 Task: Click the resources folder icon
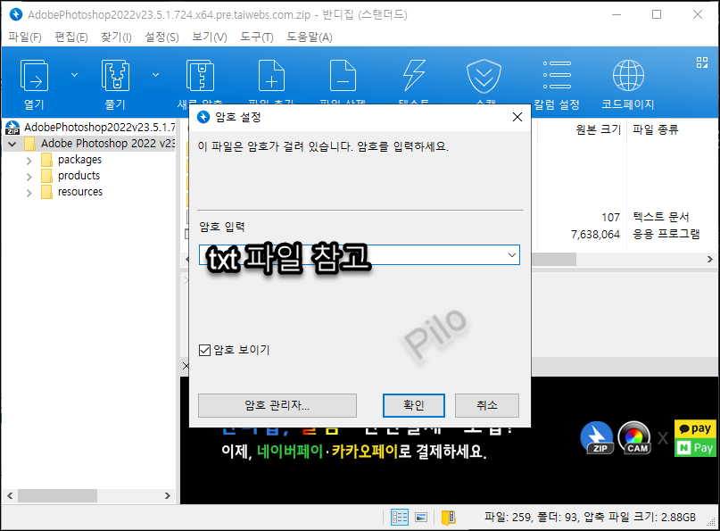(46, 192)
